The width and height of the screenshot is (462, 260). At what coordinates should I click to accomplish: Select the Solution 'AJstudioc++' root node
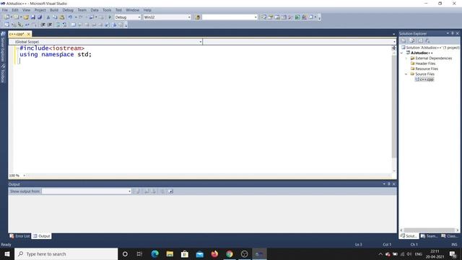coord(431,48)
